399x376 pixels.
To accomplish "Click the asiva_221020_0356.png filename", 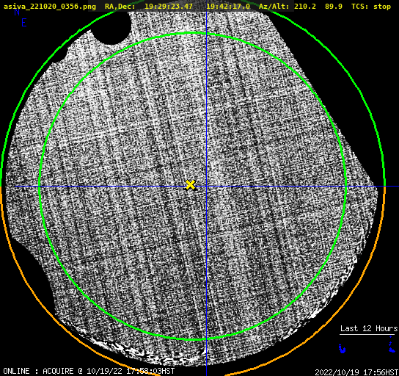I will tap(50, 7).
